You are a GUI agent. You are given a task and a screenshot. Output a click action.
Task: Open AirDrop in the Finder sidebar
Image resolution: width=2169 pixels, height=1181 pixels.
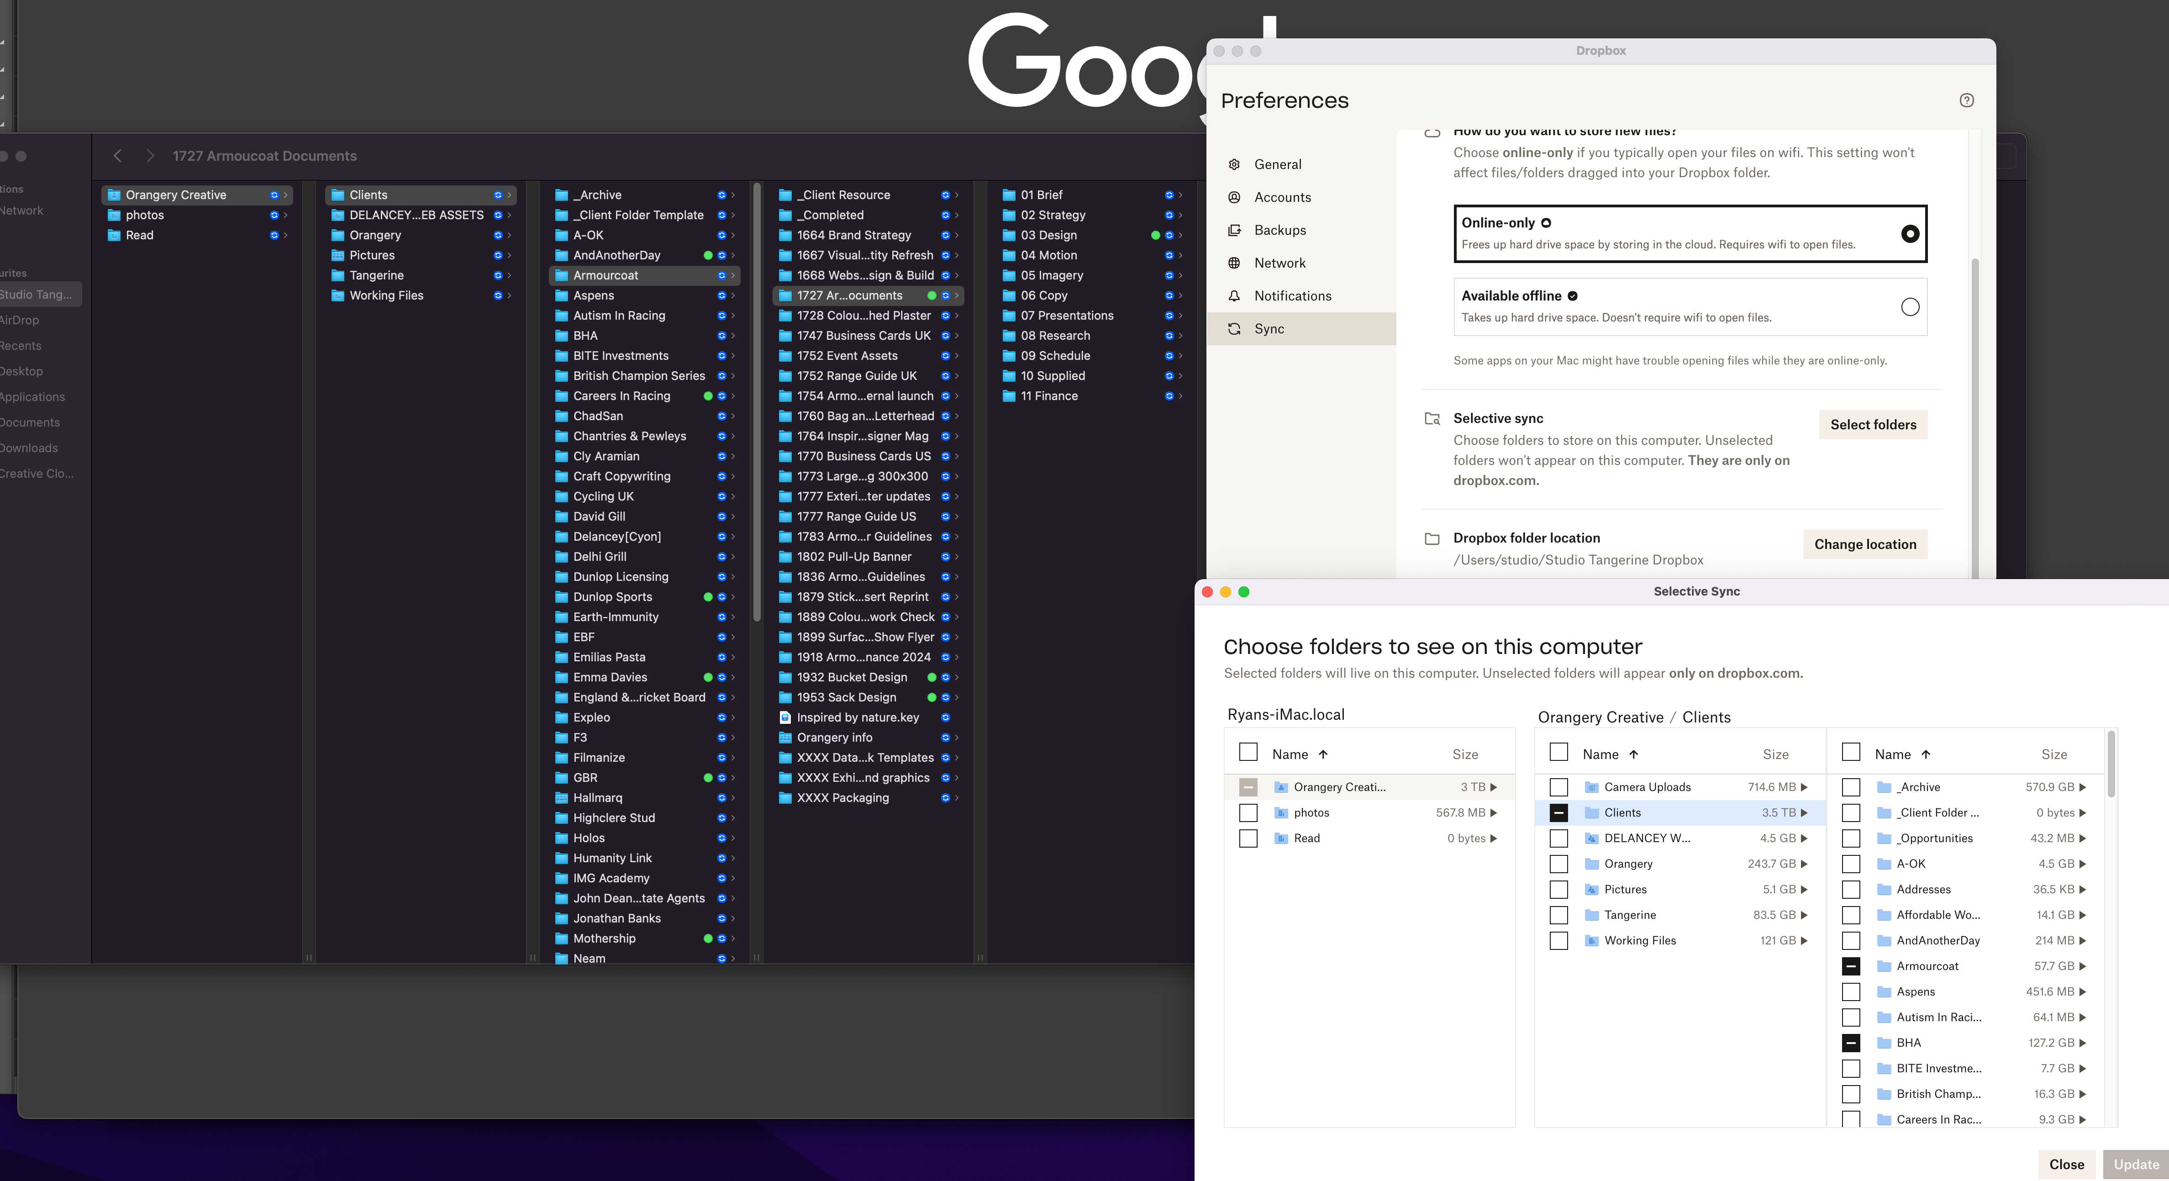[x=20, y=320]
